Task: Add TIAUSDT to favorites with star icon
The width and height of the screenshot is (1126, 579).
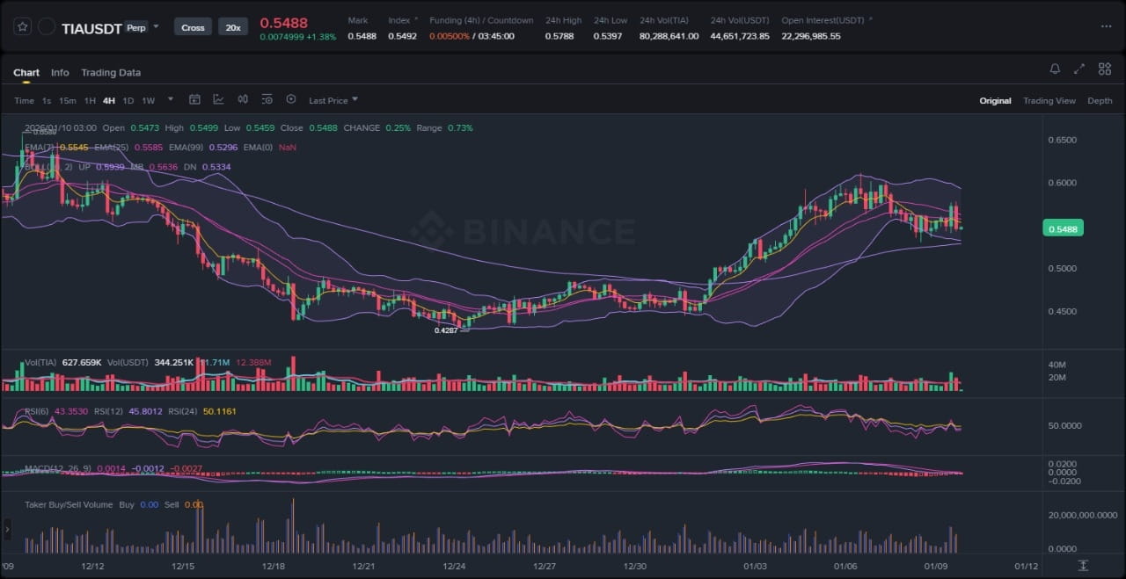Action: click(23, 27)
